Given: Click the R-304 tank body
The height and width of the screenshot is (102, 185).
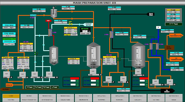Looking at the screenshot, I should point(138,56).
